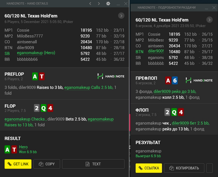Click eganomakeup Calls 2.5 bb link

[x=89, y=87]
